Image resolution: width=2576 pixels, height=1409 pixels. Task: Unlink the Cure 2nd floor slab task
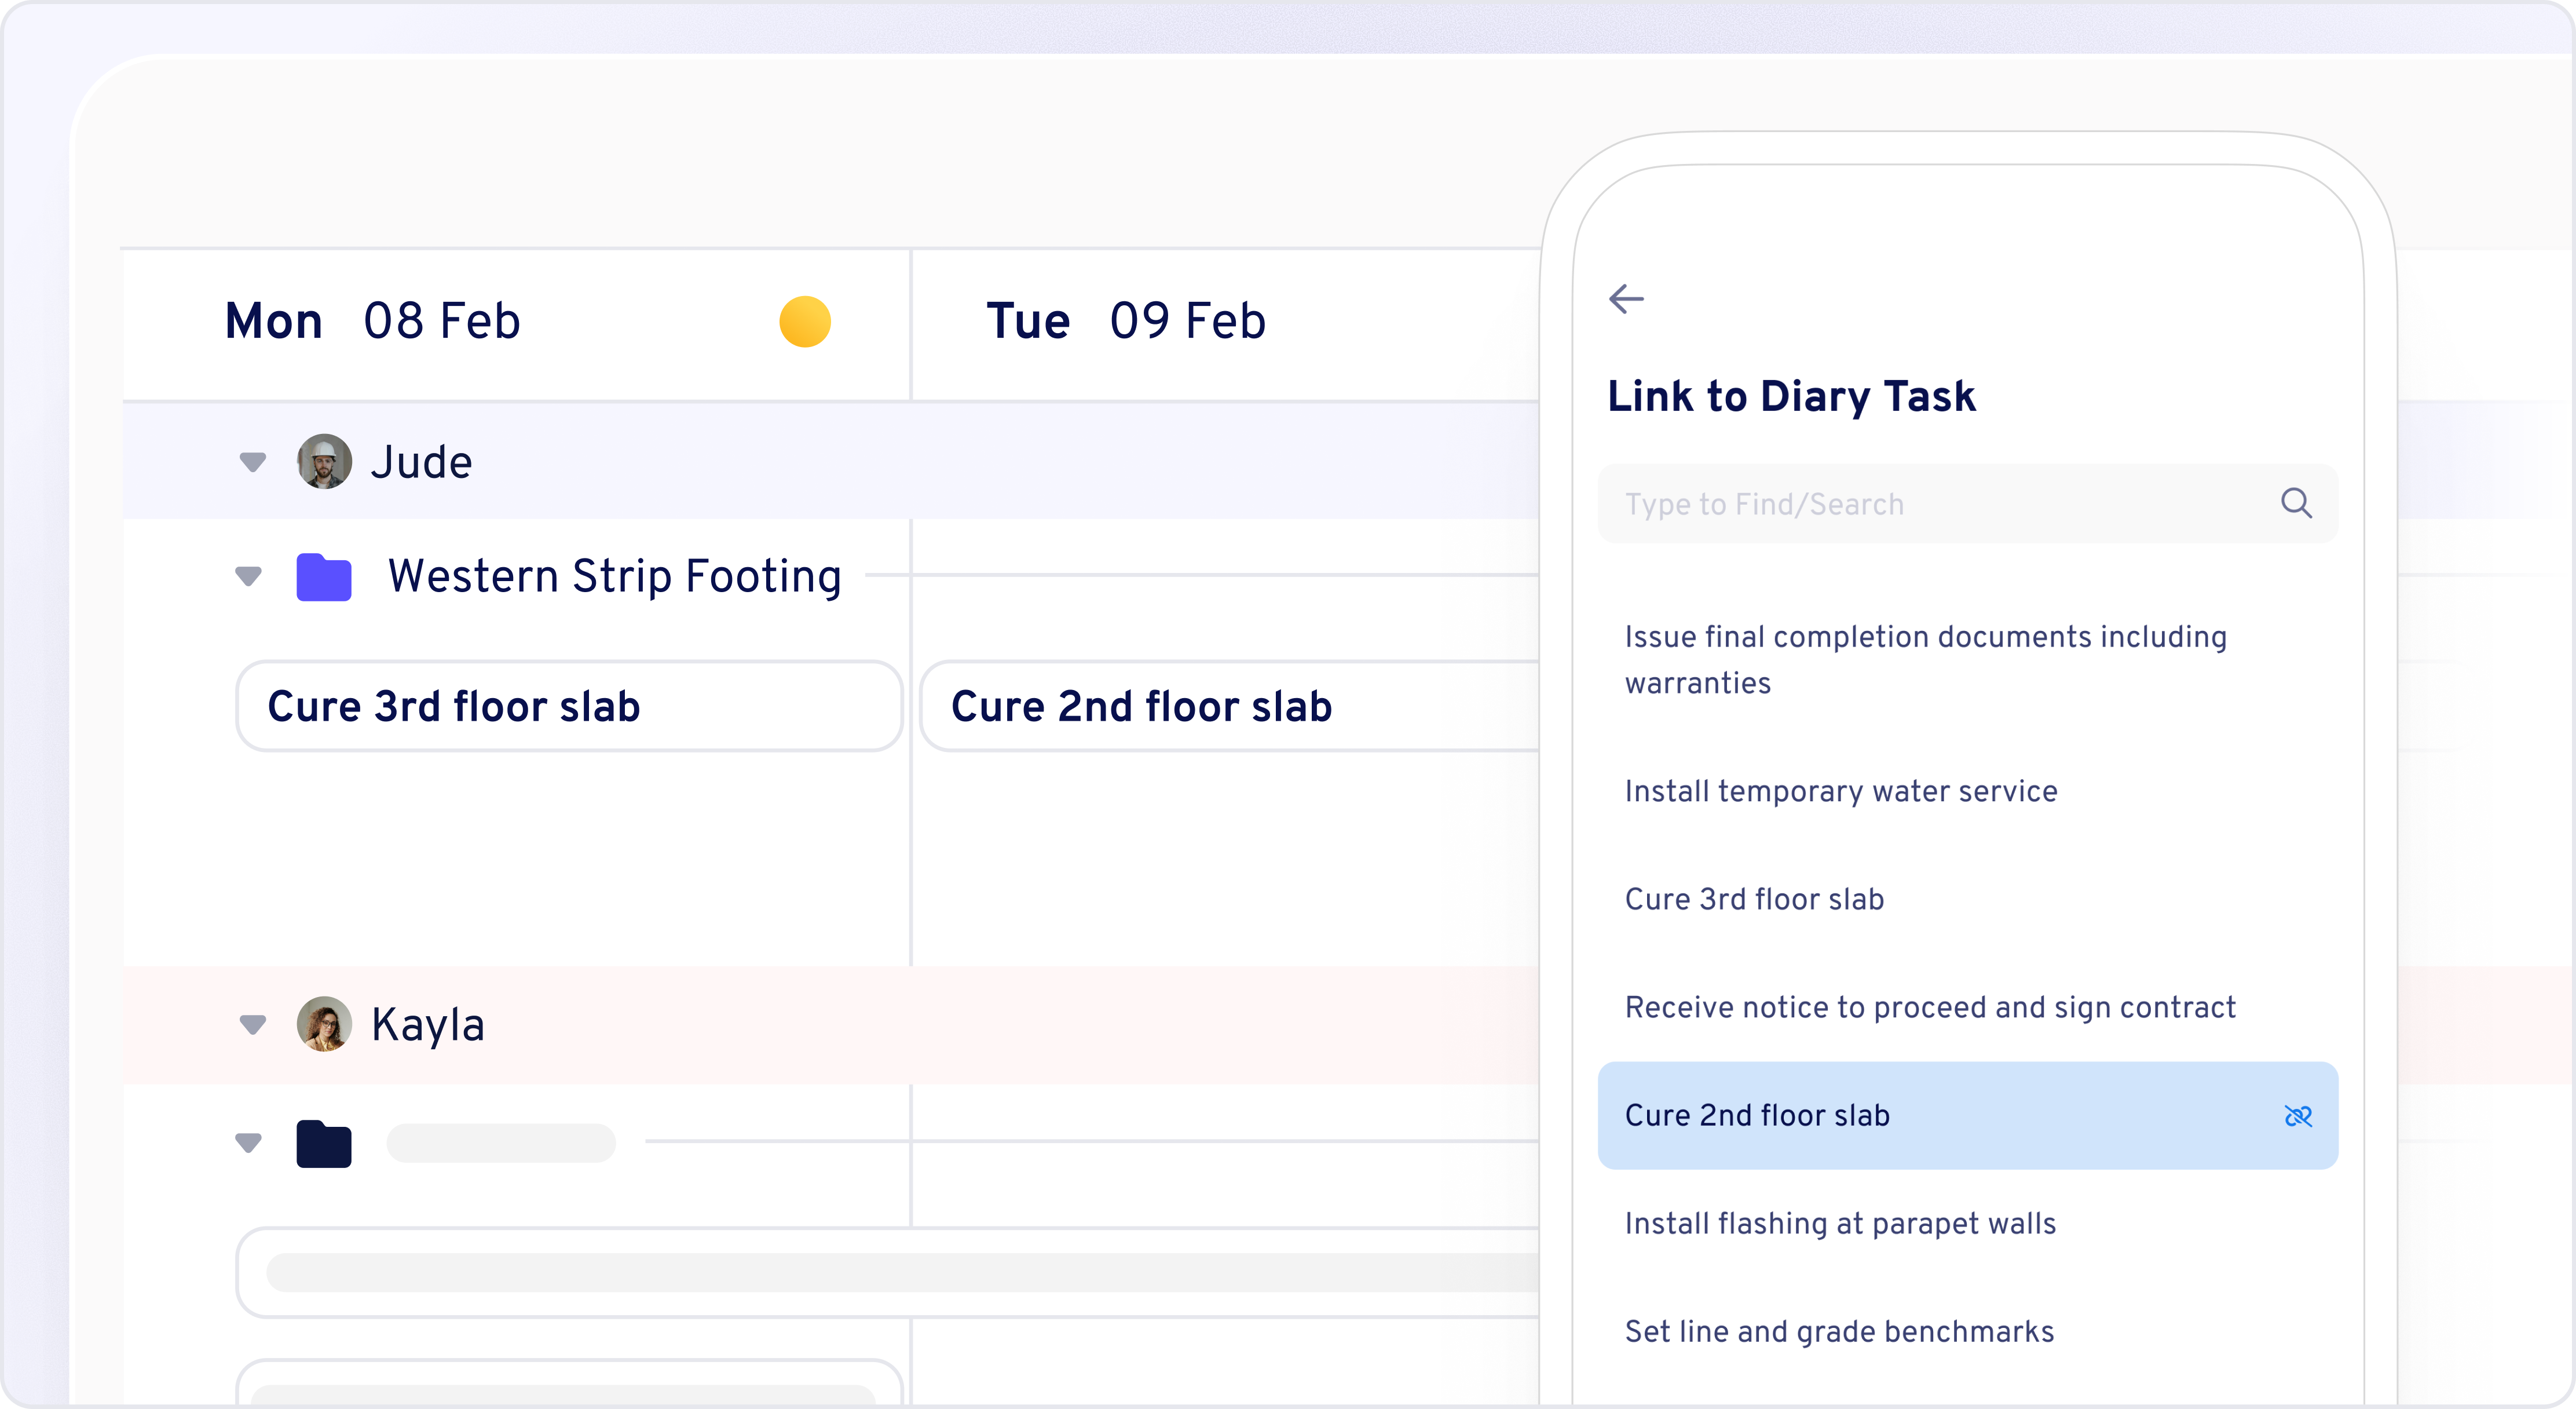(2298, 1116)
